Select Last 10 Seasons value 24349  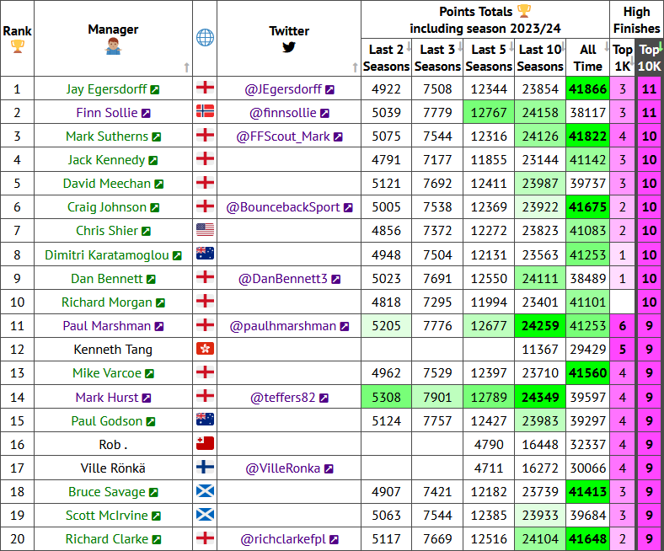click(540, 398)
